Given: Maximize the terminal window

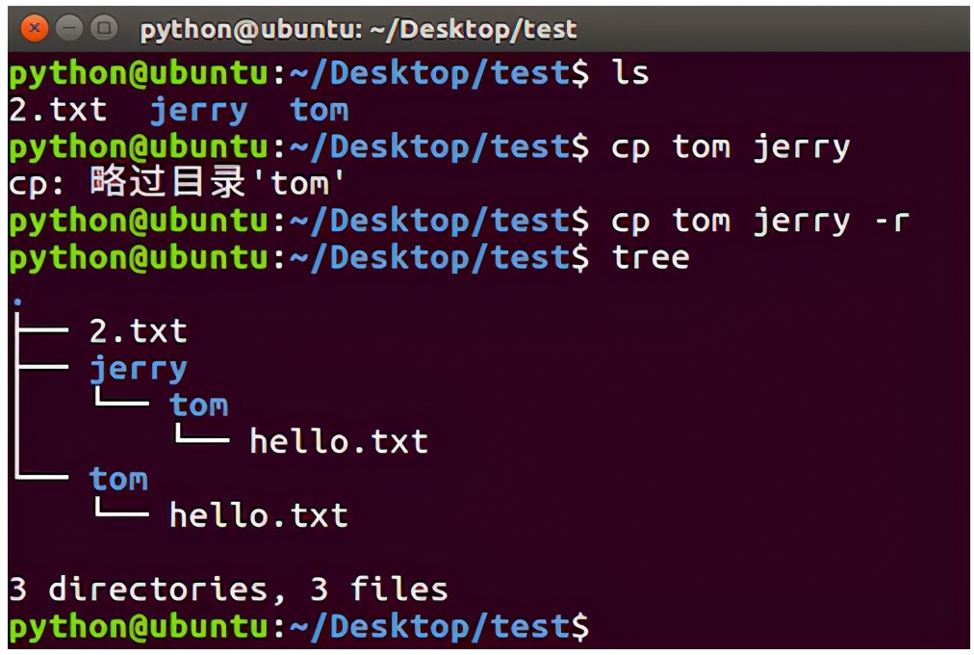Looking at the screenshot, I should (x=104, y=28).
